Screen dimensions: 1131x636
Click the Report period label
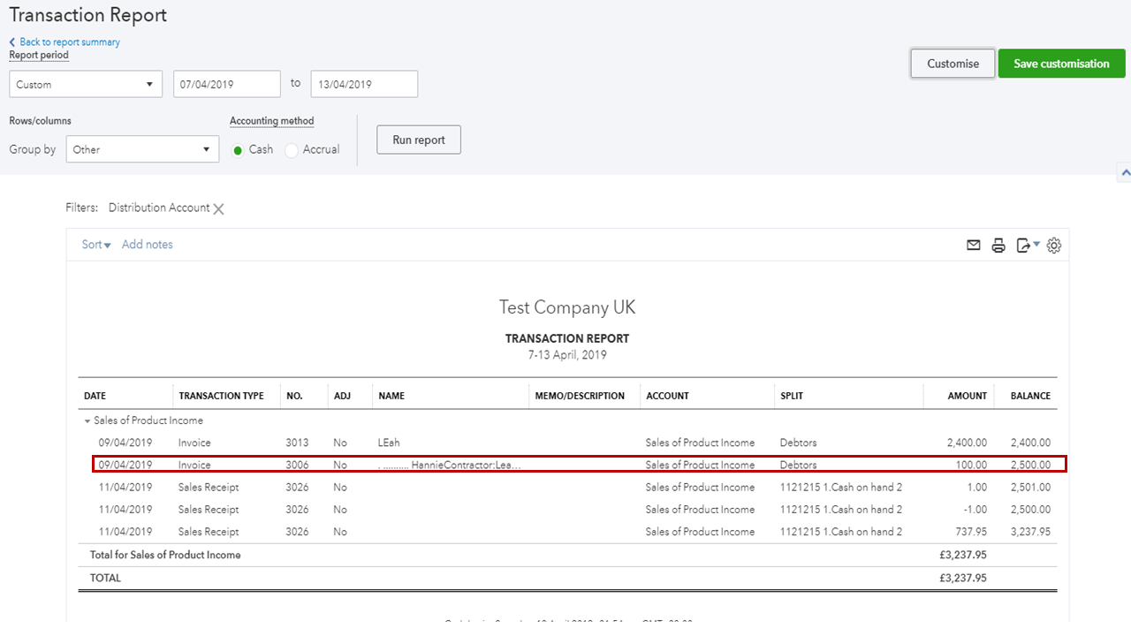pos(38,55)
